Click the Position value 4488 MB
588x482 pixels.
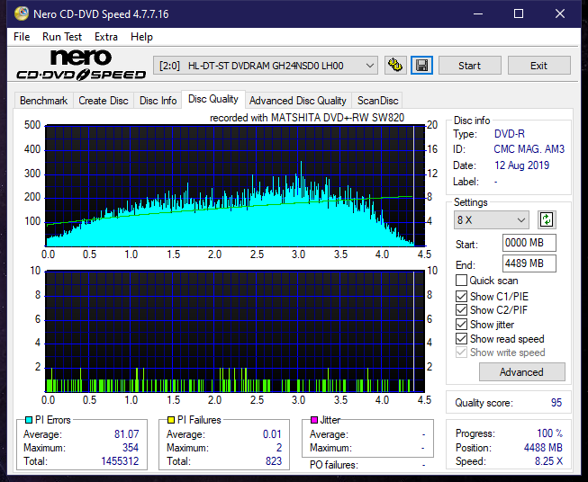click(x=543, y=448)
